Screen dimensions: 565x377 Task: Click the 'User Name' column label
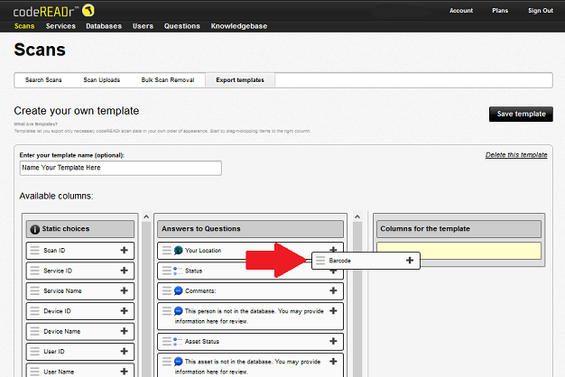tap(59, 372)
